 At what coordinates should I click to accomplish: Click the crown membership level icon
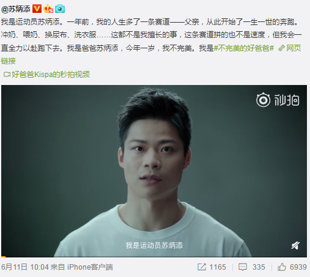click(48, 9)
